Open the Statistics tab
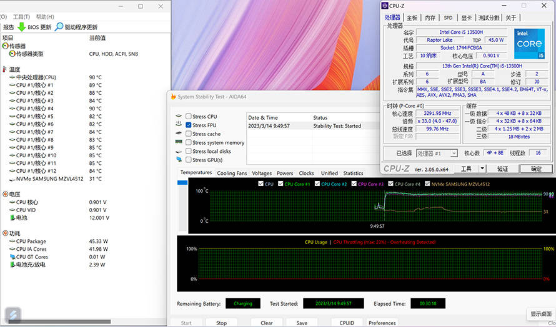Image resolution: width=556 pixels, height=327 pixels. tap(353, 173)
